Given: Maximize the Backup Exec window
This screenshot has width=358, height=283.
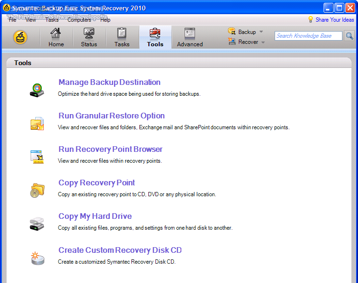Looking at the screenshot, I should coord(339,8).
